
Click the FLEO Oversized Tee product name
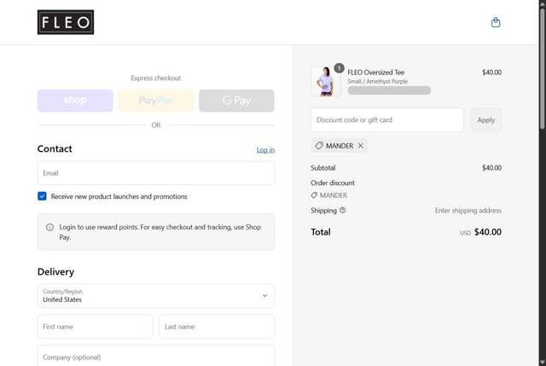(x=376, y=73)
